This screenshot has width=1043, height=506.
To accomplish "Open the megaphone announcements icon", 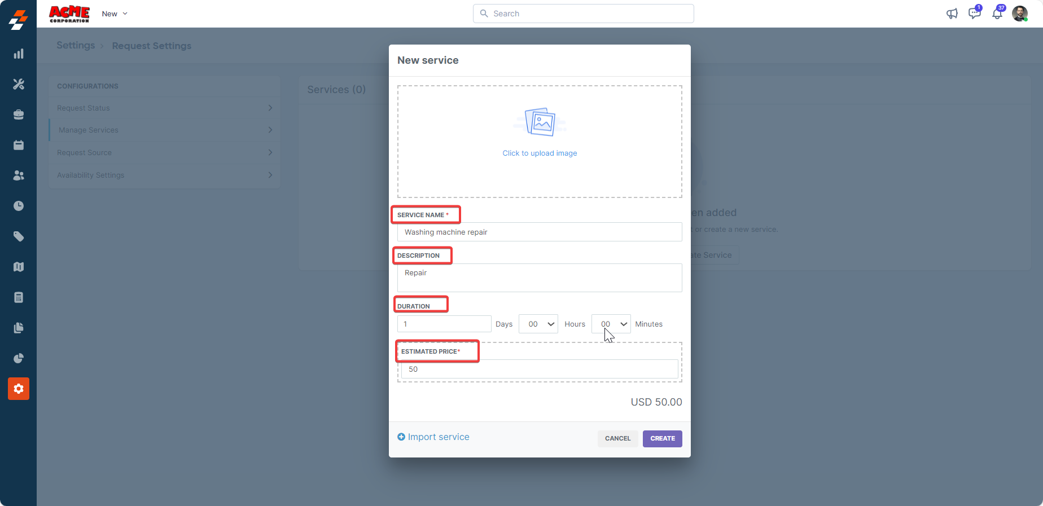I will coord(952,14).
